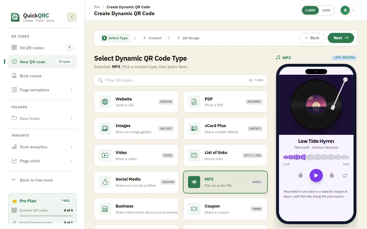Screen dimensions: 367x229
Task: Click the Page visits trend icon
Action: pyautogui.click(x=14, y=161)
